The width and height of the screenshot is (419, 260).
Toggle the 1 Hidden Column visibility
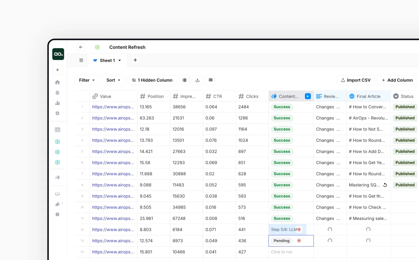tap(152, 80)
